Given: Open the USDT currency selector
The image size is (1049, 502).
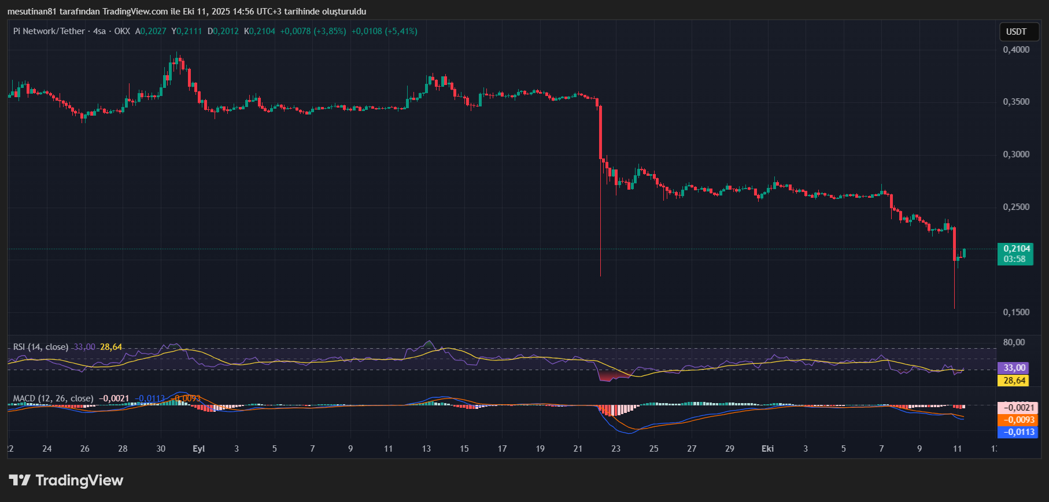Looking at the screenshot, I should click(1016, 32).
